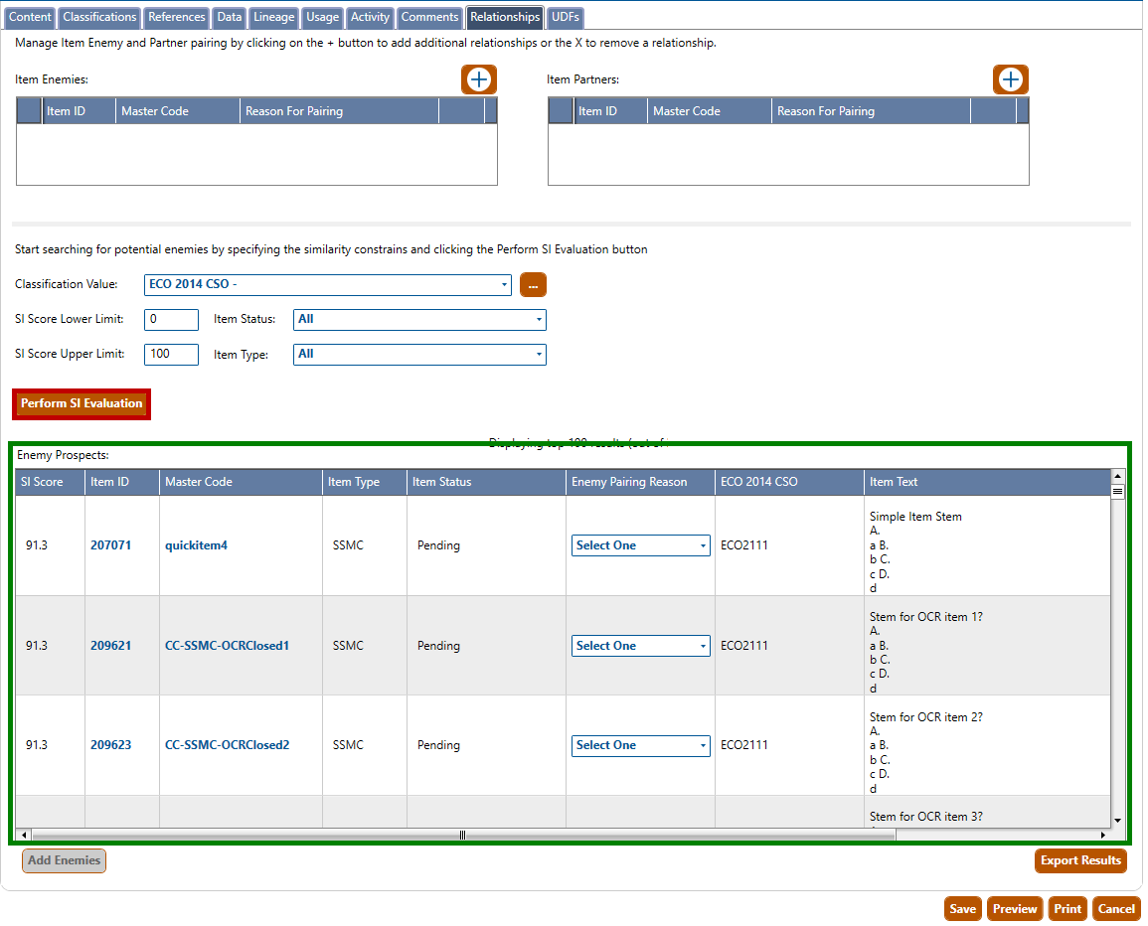Click scroll-down arrow of prospects grid

click(x=1117, y=821)
